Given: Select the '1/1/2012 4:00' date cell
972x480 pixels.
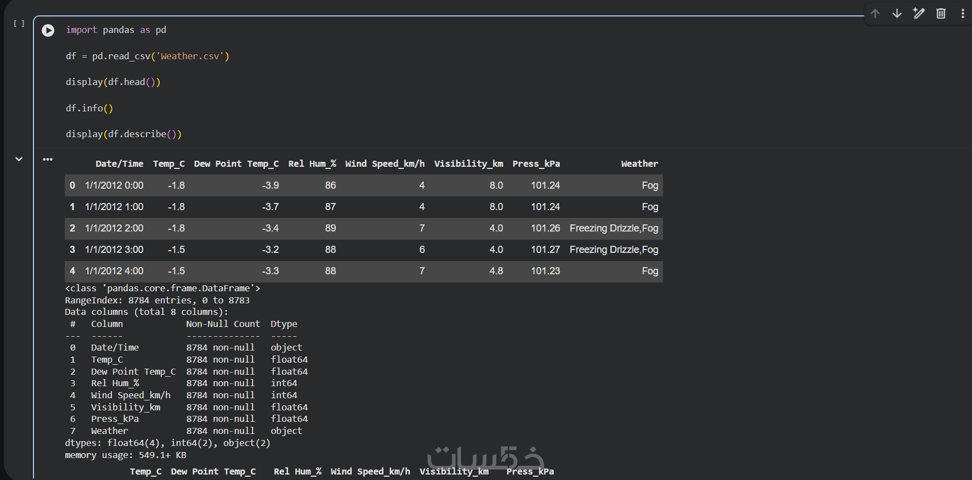Looking at the screenshot, I should [114, 271].
